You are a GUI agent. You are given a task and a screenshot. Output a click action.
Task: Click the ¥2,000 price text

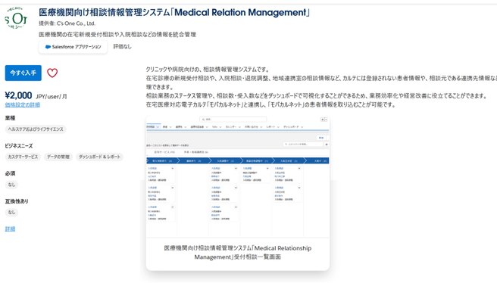tap(18, 95)
